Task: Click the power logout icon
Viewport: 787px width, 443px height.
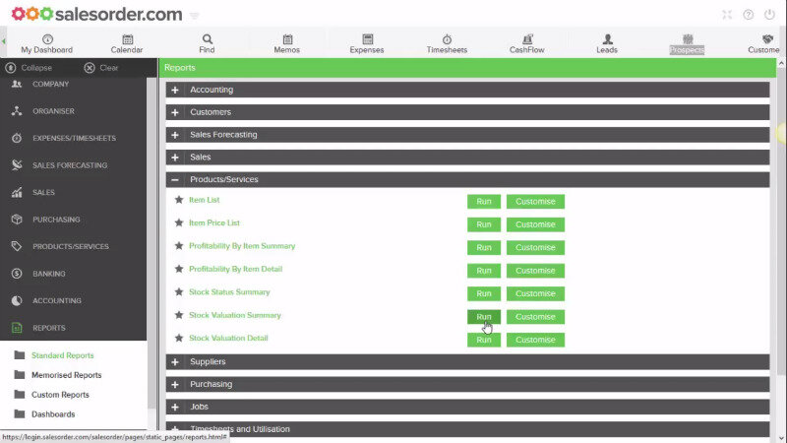Action: pos(769,15)
